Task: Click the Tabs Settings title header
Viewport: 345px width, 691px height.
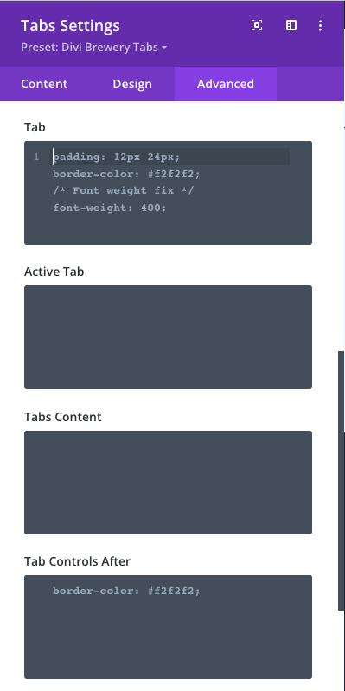Action: [x=70, y=26]
